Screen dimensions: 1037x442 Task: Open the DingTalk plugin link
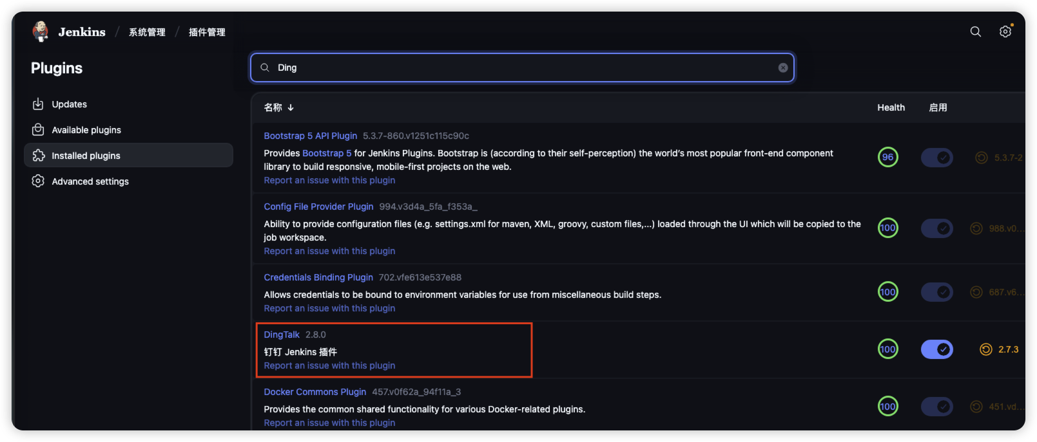coord(282,335)
